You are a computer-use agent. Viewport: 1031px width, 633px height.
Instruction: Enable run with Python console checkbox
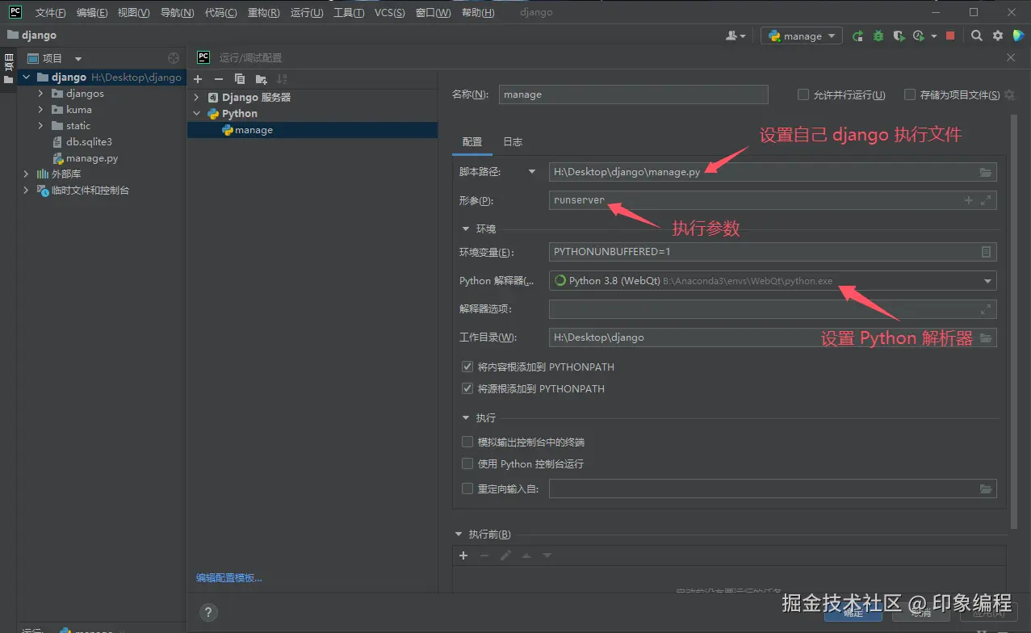[467, 463]
